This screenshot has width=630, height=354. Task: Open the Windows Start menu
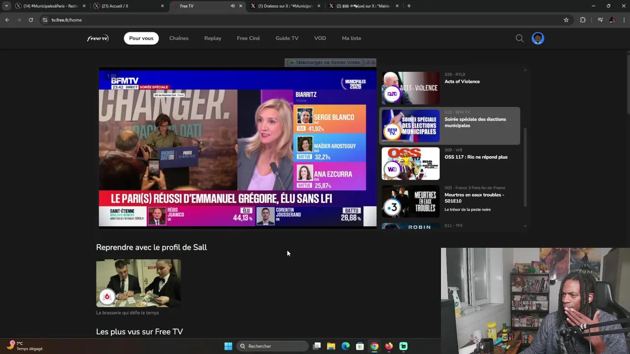[228, 346]
